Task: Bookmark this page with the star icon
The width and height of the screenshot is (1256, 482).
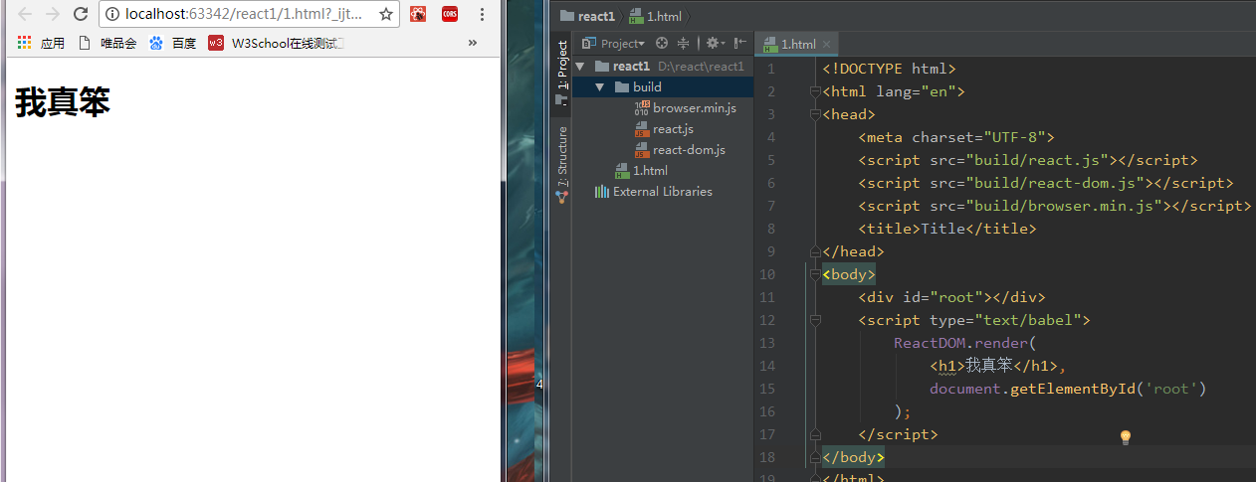Action: 386,14
